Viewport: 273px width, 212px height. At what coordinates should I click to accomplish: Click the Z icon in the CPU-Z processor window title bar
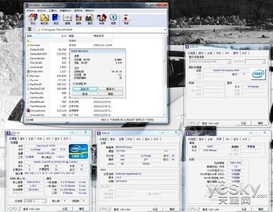coord(8,133)
